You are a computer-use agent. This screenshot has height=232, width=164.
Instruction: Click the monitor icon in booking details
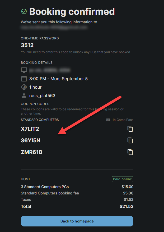(x=24, y=70)
